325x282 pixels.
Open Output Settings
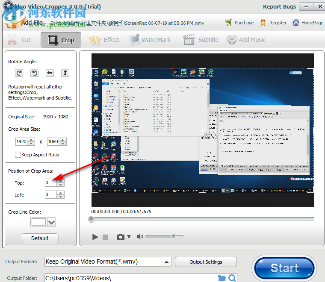coord(206,262)
